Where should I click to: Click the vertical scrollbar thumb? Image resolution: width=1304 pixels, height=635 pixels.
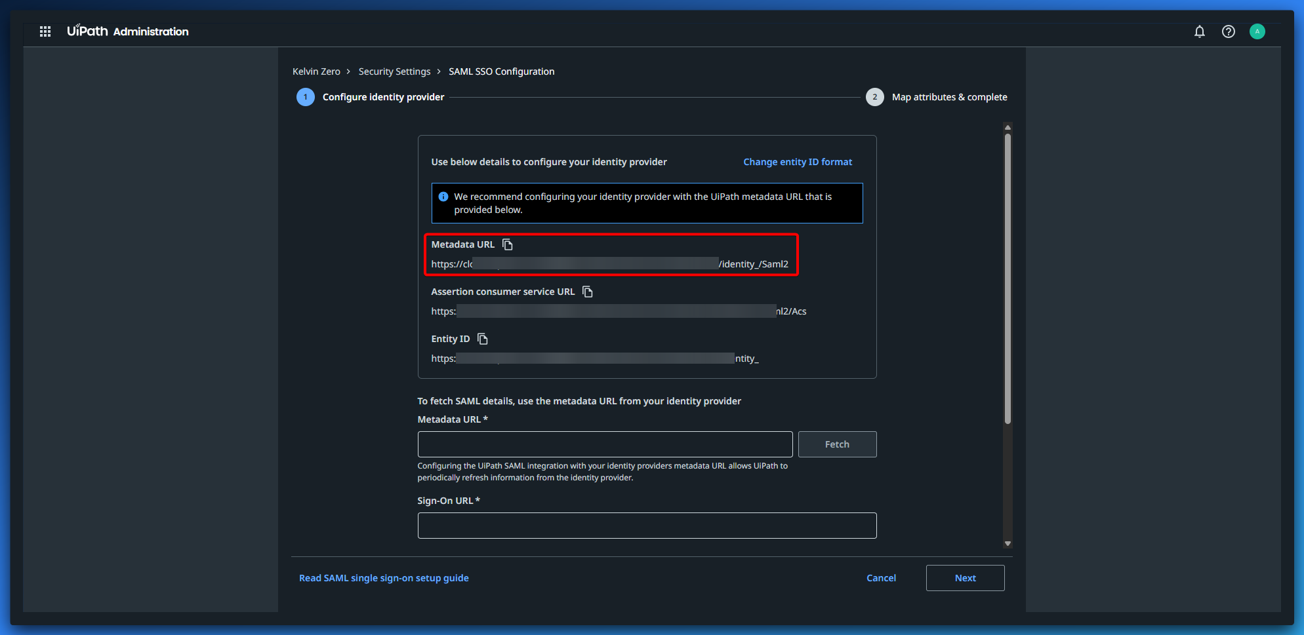coord(1008,279)
